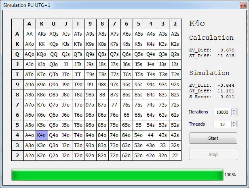Select the AKs hand cell
Viewport: 249px width, 188px height.
(42, 34)
